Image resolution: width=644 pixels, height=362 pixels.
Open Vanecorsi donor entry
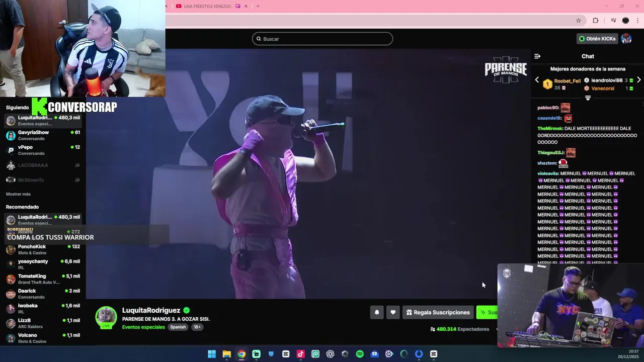609,88
